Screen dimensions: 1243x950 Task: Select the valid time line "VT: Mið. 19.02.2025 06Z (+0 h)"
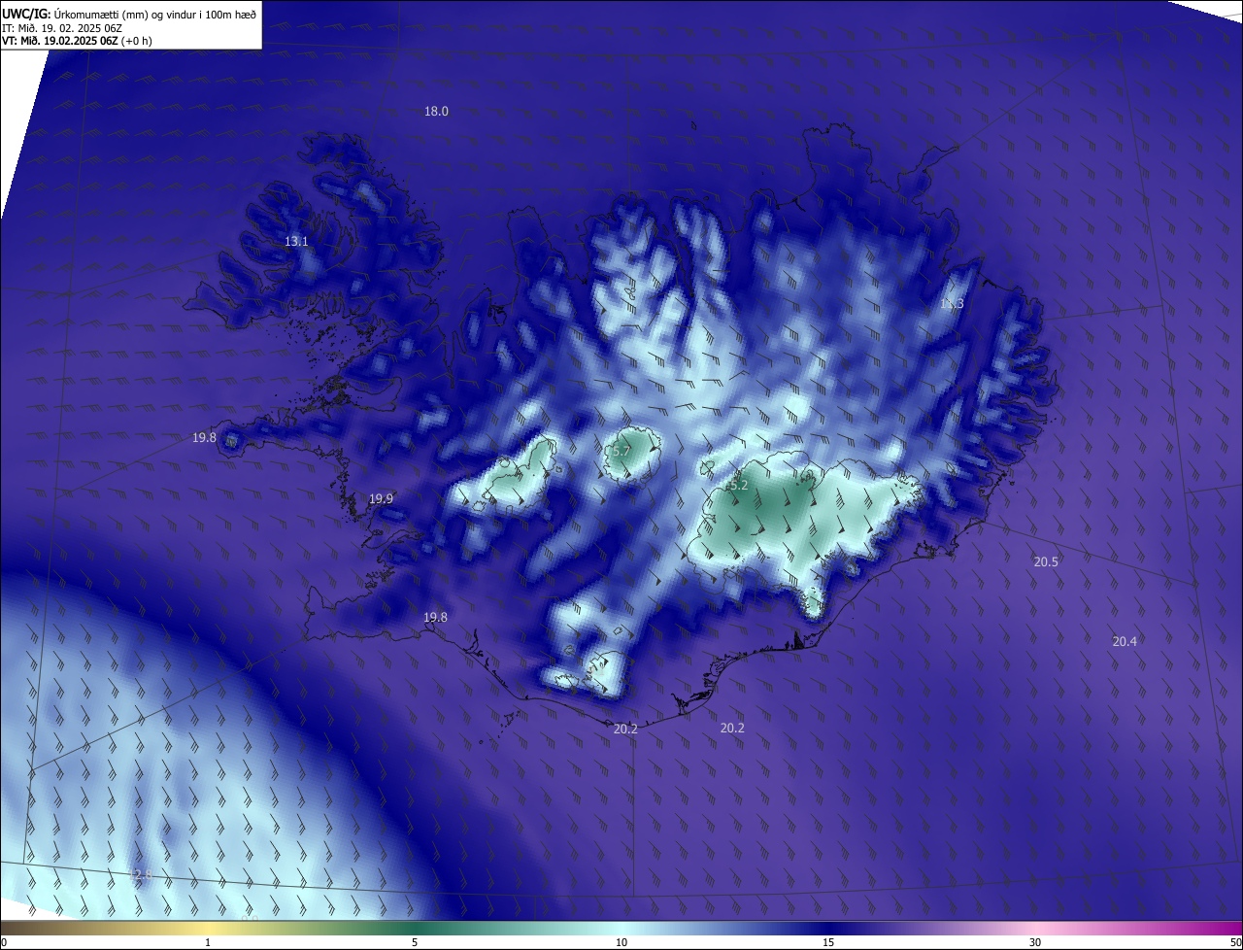point(77,41)
